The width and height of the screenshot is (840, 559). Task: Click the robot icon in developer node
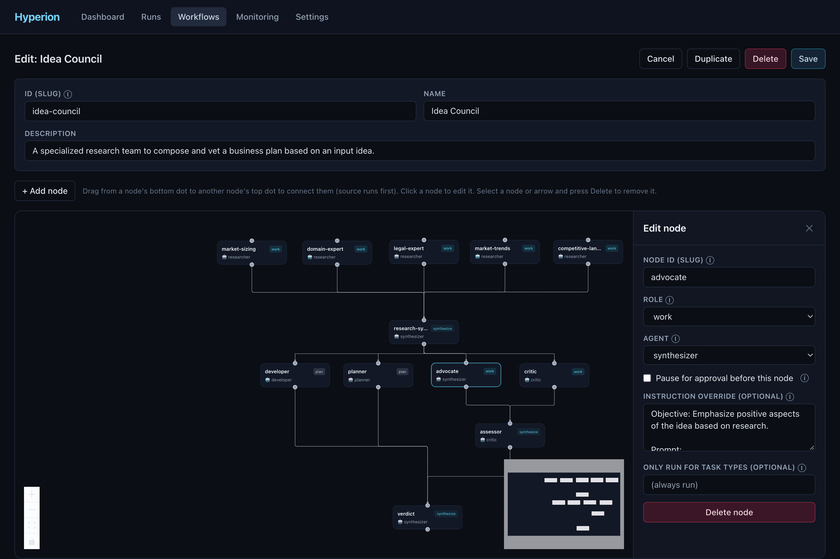pyautogui.click(x=267, y=380)
